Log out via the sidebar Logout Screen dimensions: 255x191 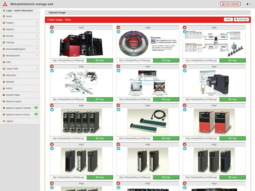(20, 121)
